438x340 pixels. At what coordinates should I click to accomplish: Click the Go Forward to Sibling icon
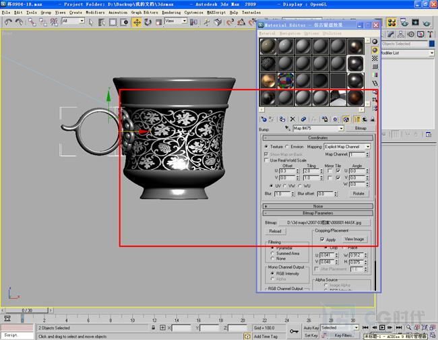372,119
